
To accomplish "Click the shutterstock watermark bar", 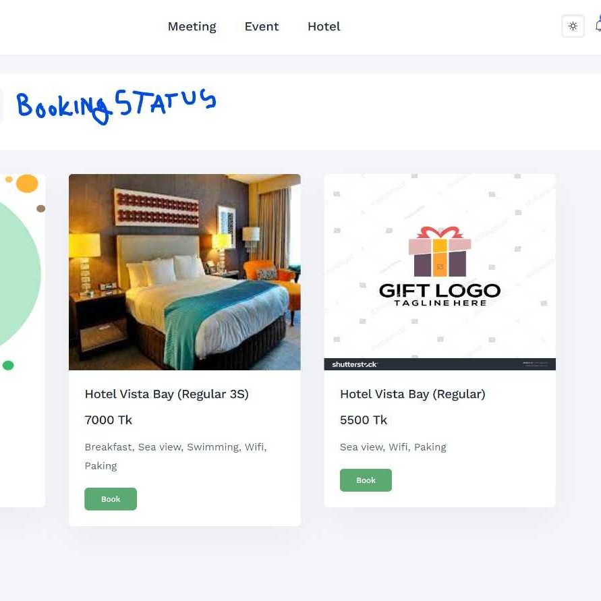I will tap(440, 364).
